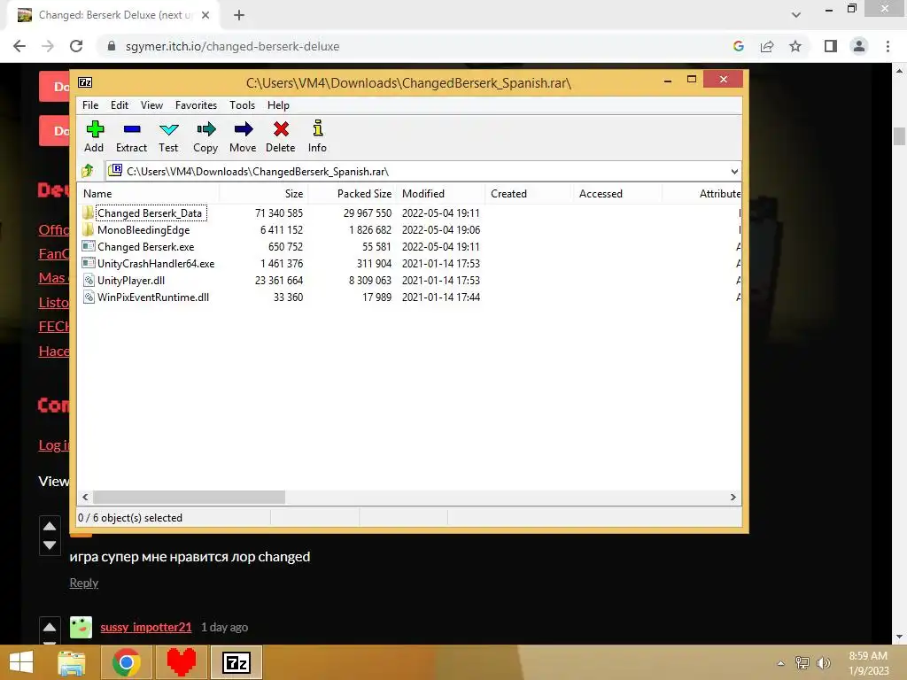Select the MonoBleedingEdge folder
Screen dimensions: 907x680
pos(143,230)
